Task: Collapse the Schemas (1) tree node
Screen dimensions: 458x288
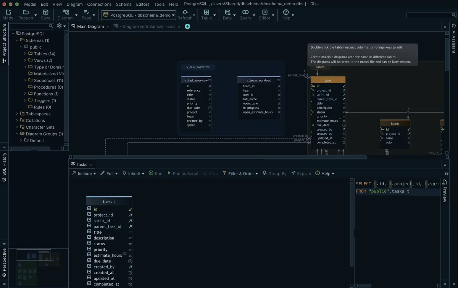Action: [x=17, y=40]
